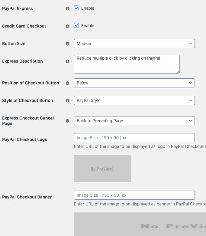Expand Position of Checkout Button dropdown
The image size is (206, 236).
click(x=134, y=83)
